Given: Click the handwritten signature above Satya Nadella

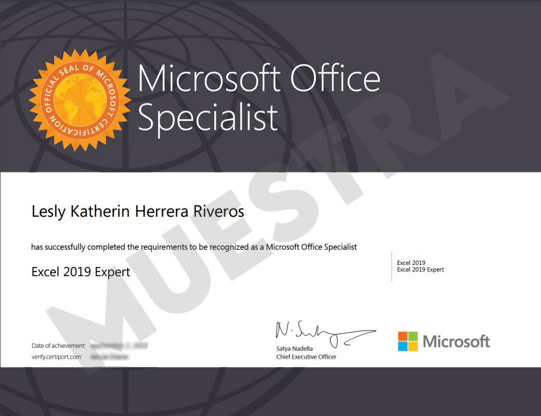Looking at the screenshot, I should (x=325, y=334).
